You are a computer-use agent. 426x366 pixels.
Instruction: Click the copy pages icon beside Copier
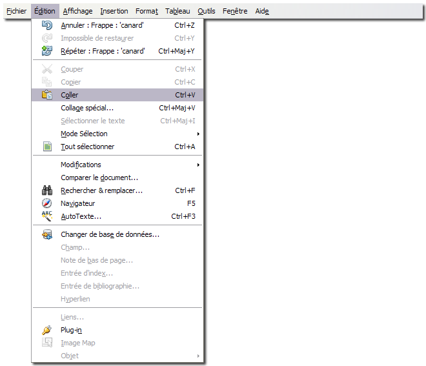(x=47, y=82)
